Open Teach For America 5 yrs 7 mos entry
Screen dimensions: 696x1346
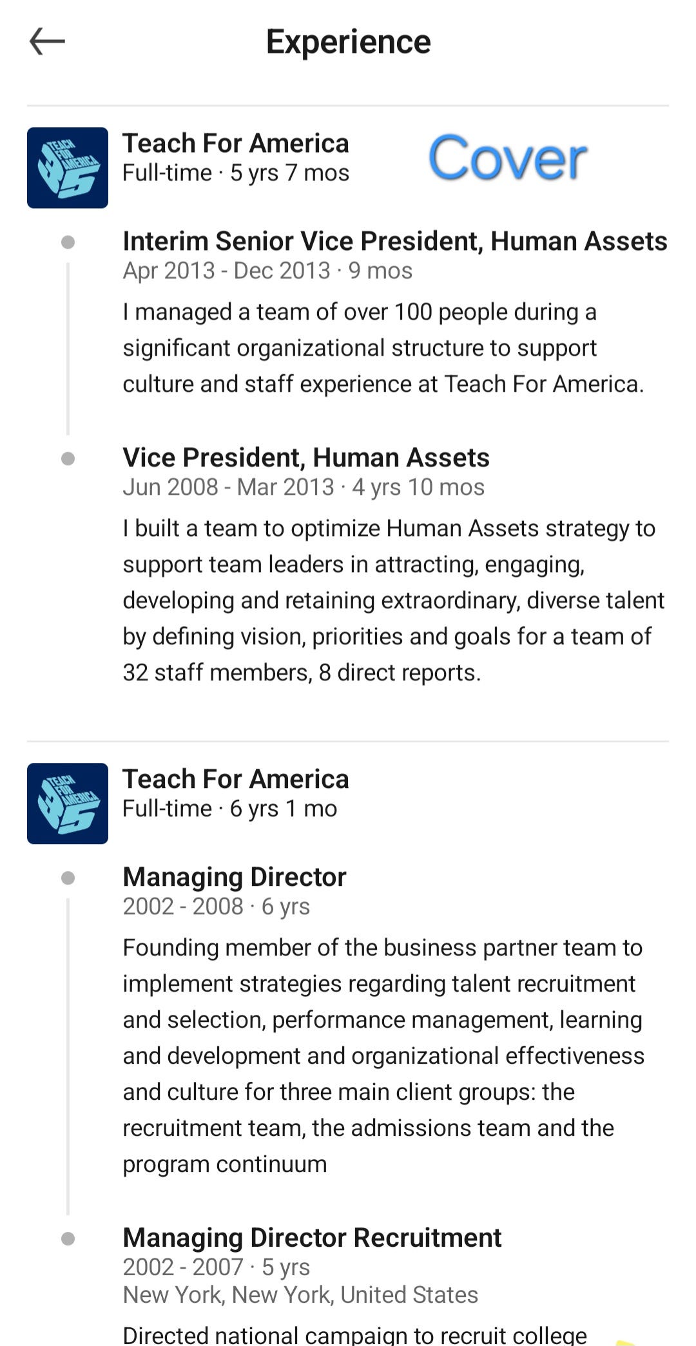(236, 158)
